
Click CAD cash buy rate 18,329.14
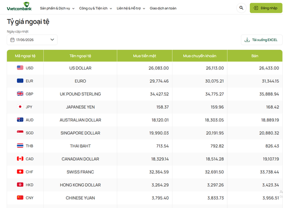[160, 159]
